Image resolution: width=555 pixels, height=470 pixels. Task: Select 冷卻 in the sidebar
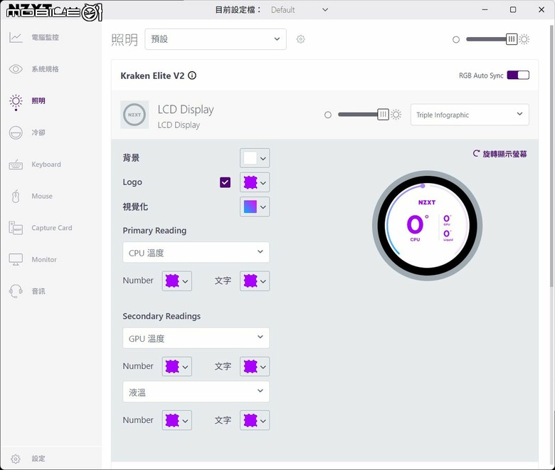38,133
